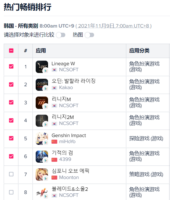Click the 리니지2M app icon

click(42, 121)
